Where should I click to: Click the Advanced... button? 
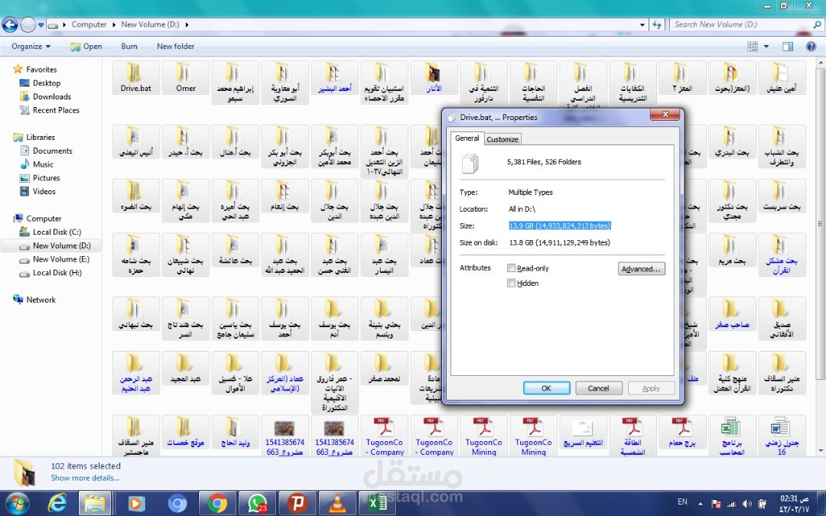641,268
